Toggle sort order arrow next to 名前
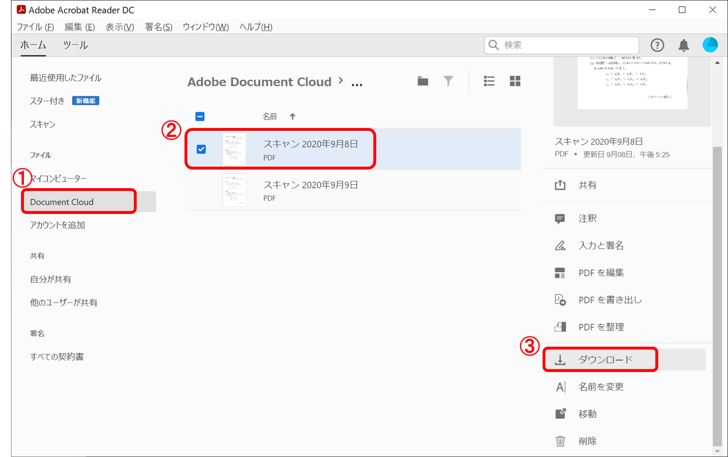 (x=293, y=117)
